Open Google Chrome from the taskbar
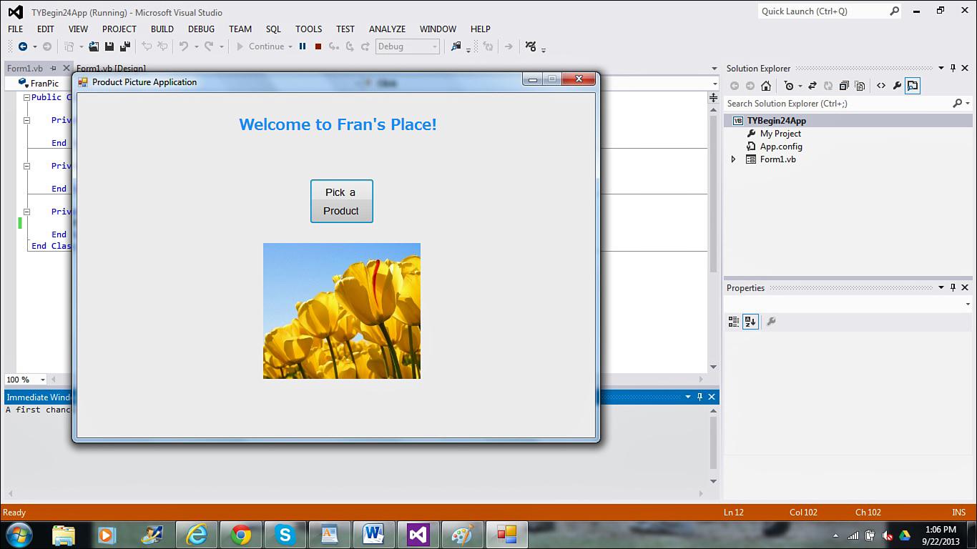This screenshot has height=549, width=977. coord(241,535)
